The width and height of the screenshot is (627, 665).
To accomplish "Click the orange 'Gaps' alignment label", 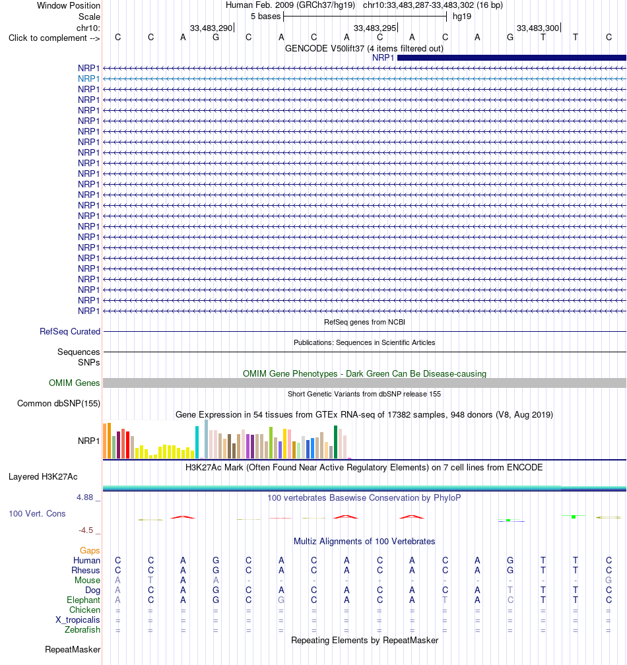I will click(x=90, y=550).
